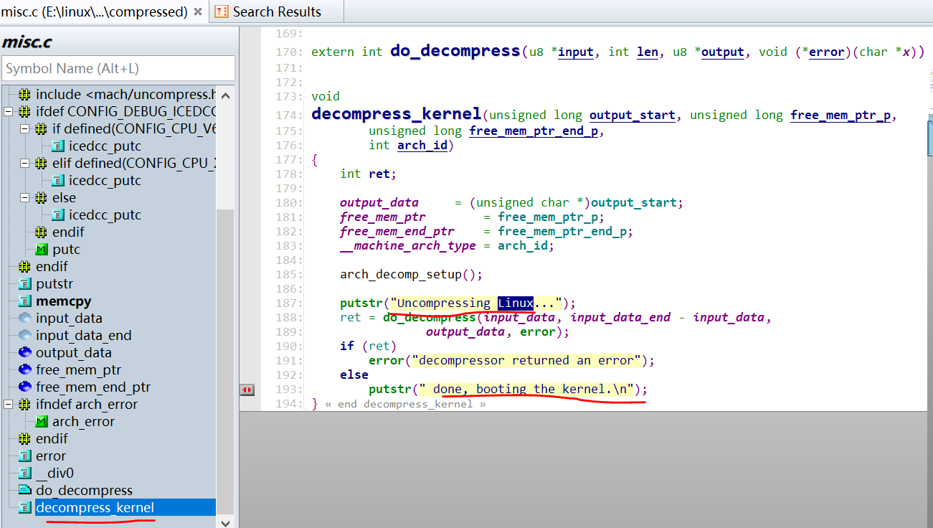Select do_decompress in the symbol list

pyautogui.click(x=85, y=491)
